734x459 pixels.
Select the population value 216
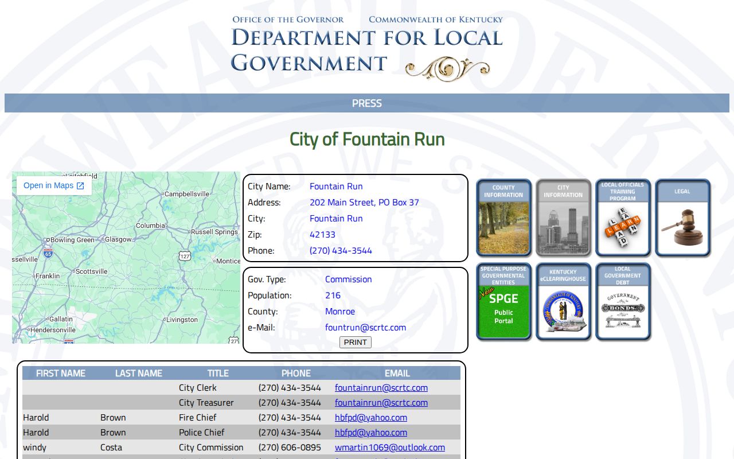coord(333,295)
